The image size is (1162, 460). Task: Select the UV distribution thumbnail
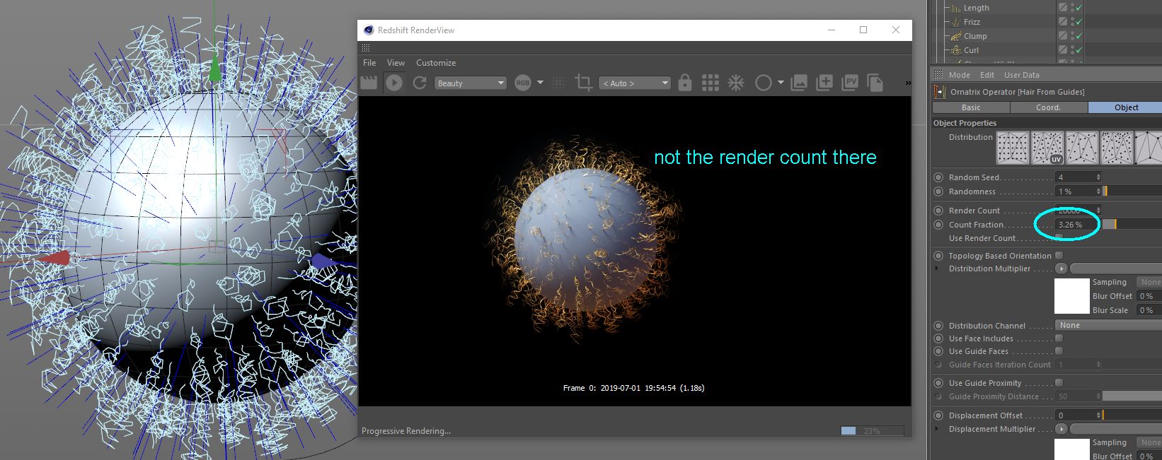click(x=1047, y=148)
